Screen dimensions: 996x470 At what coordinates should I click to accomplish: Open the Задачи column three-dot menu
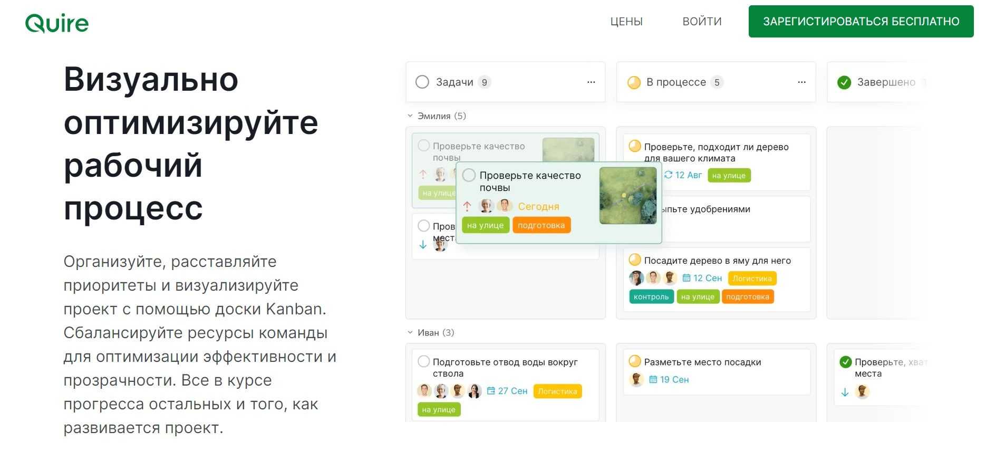(x=591, y=82)
